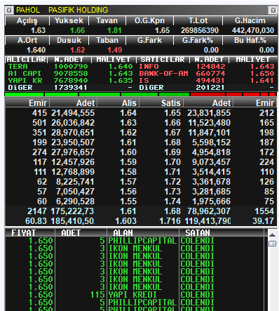Click the ask price 1.74
Screen dimensions: 279x311
(x=172, y=201)
